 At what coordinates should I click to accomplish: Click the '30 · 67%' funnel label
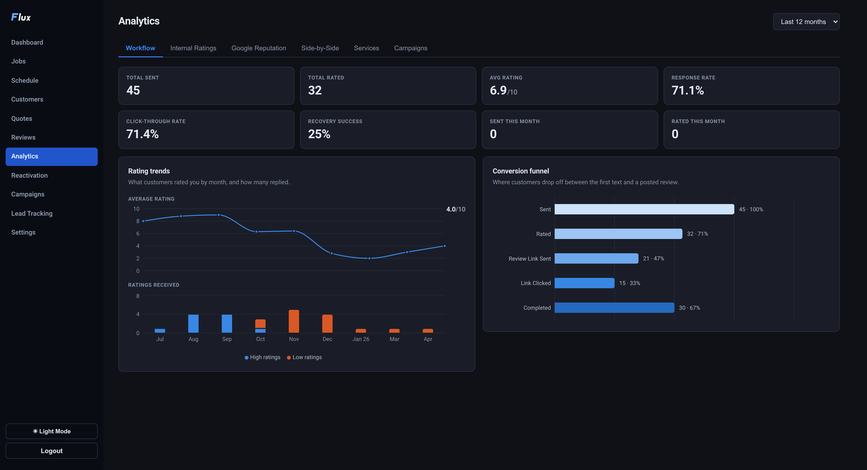coord(690,308)
